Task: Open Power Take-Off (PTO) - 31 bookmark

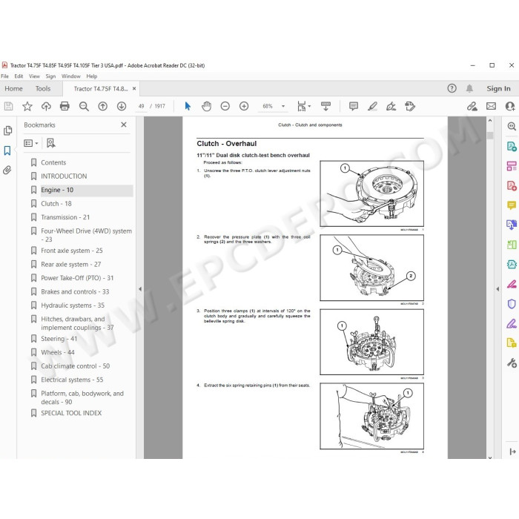Action: point(77,278)
